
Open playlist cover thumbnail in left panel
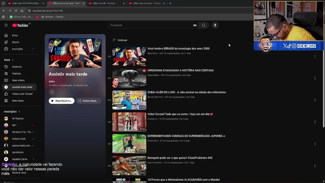(x=75, y=53)
